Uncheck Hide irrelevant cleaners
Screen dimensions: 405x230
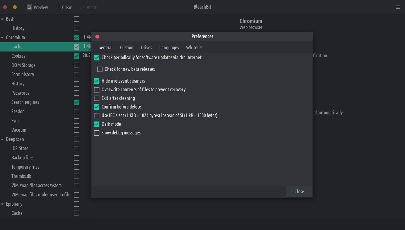pyautogui.click(x=97, y=81)
